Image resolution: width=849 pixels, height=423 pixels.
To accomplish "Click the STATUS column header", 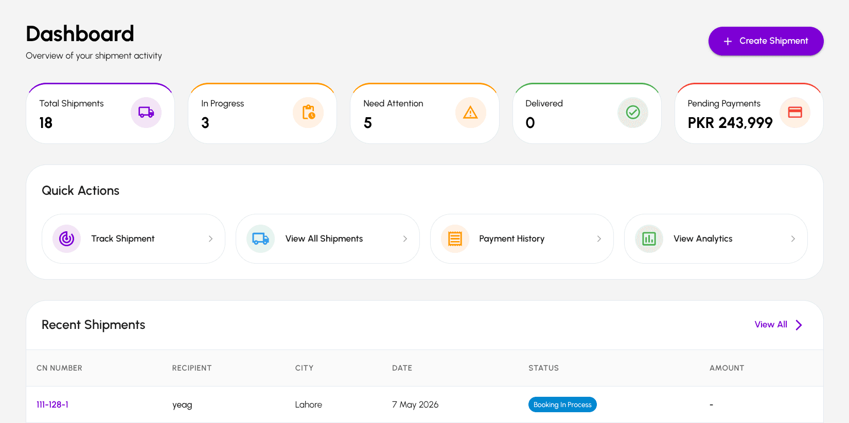I will [543, 368].
